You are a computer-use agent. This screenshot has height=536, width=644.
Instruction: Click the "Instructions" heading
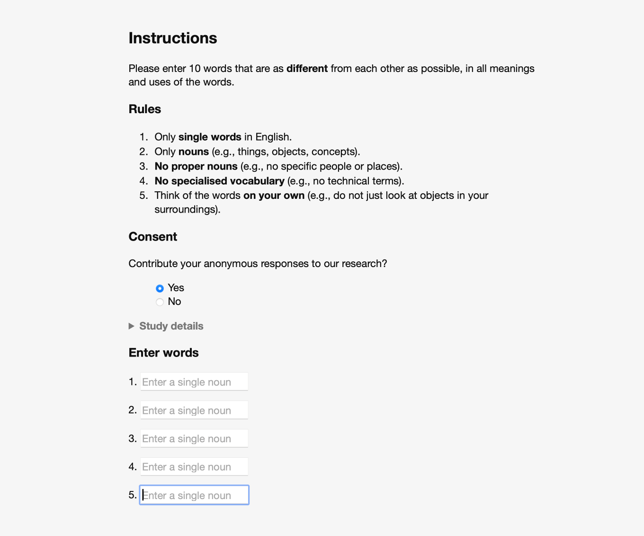(x=173, y=38)
